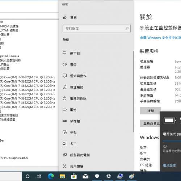Click the 裝置規格 device specifications heading
Viewport: 181px width, 181px height.
[x=149, y=51]
